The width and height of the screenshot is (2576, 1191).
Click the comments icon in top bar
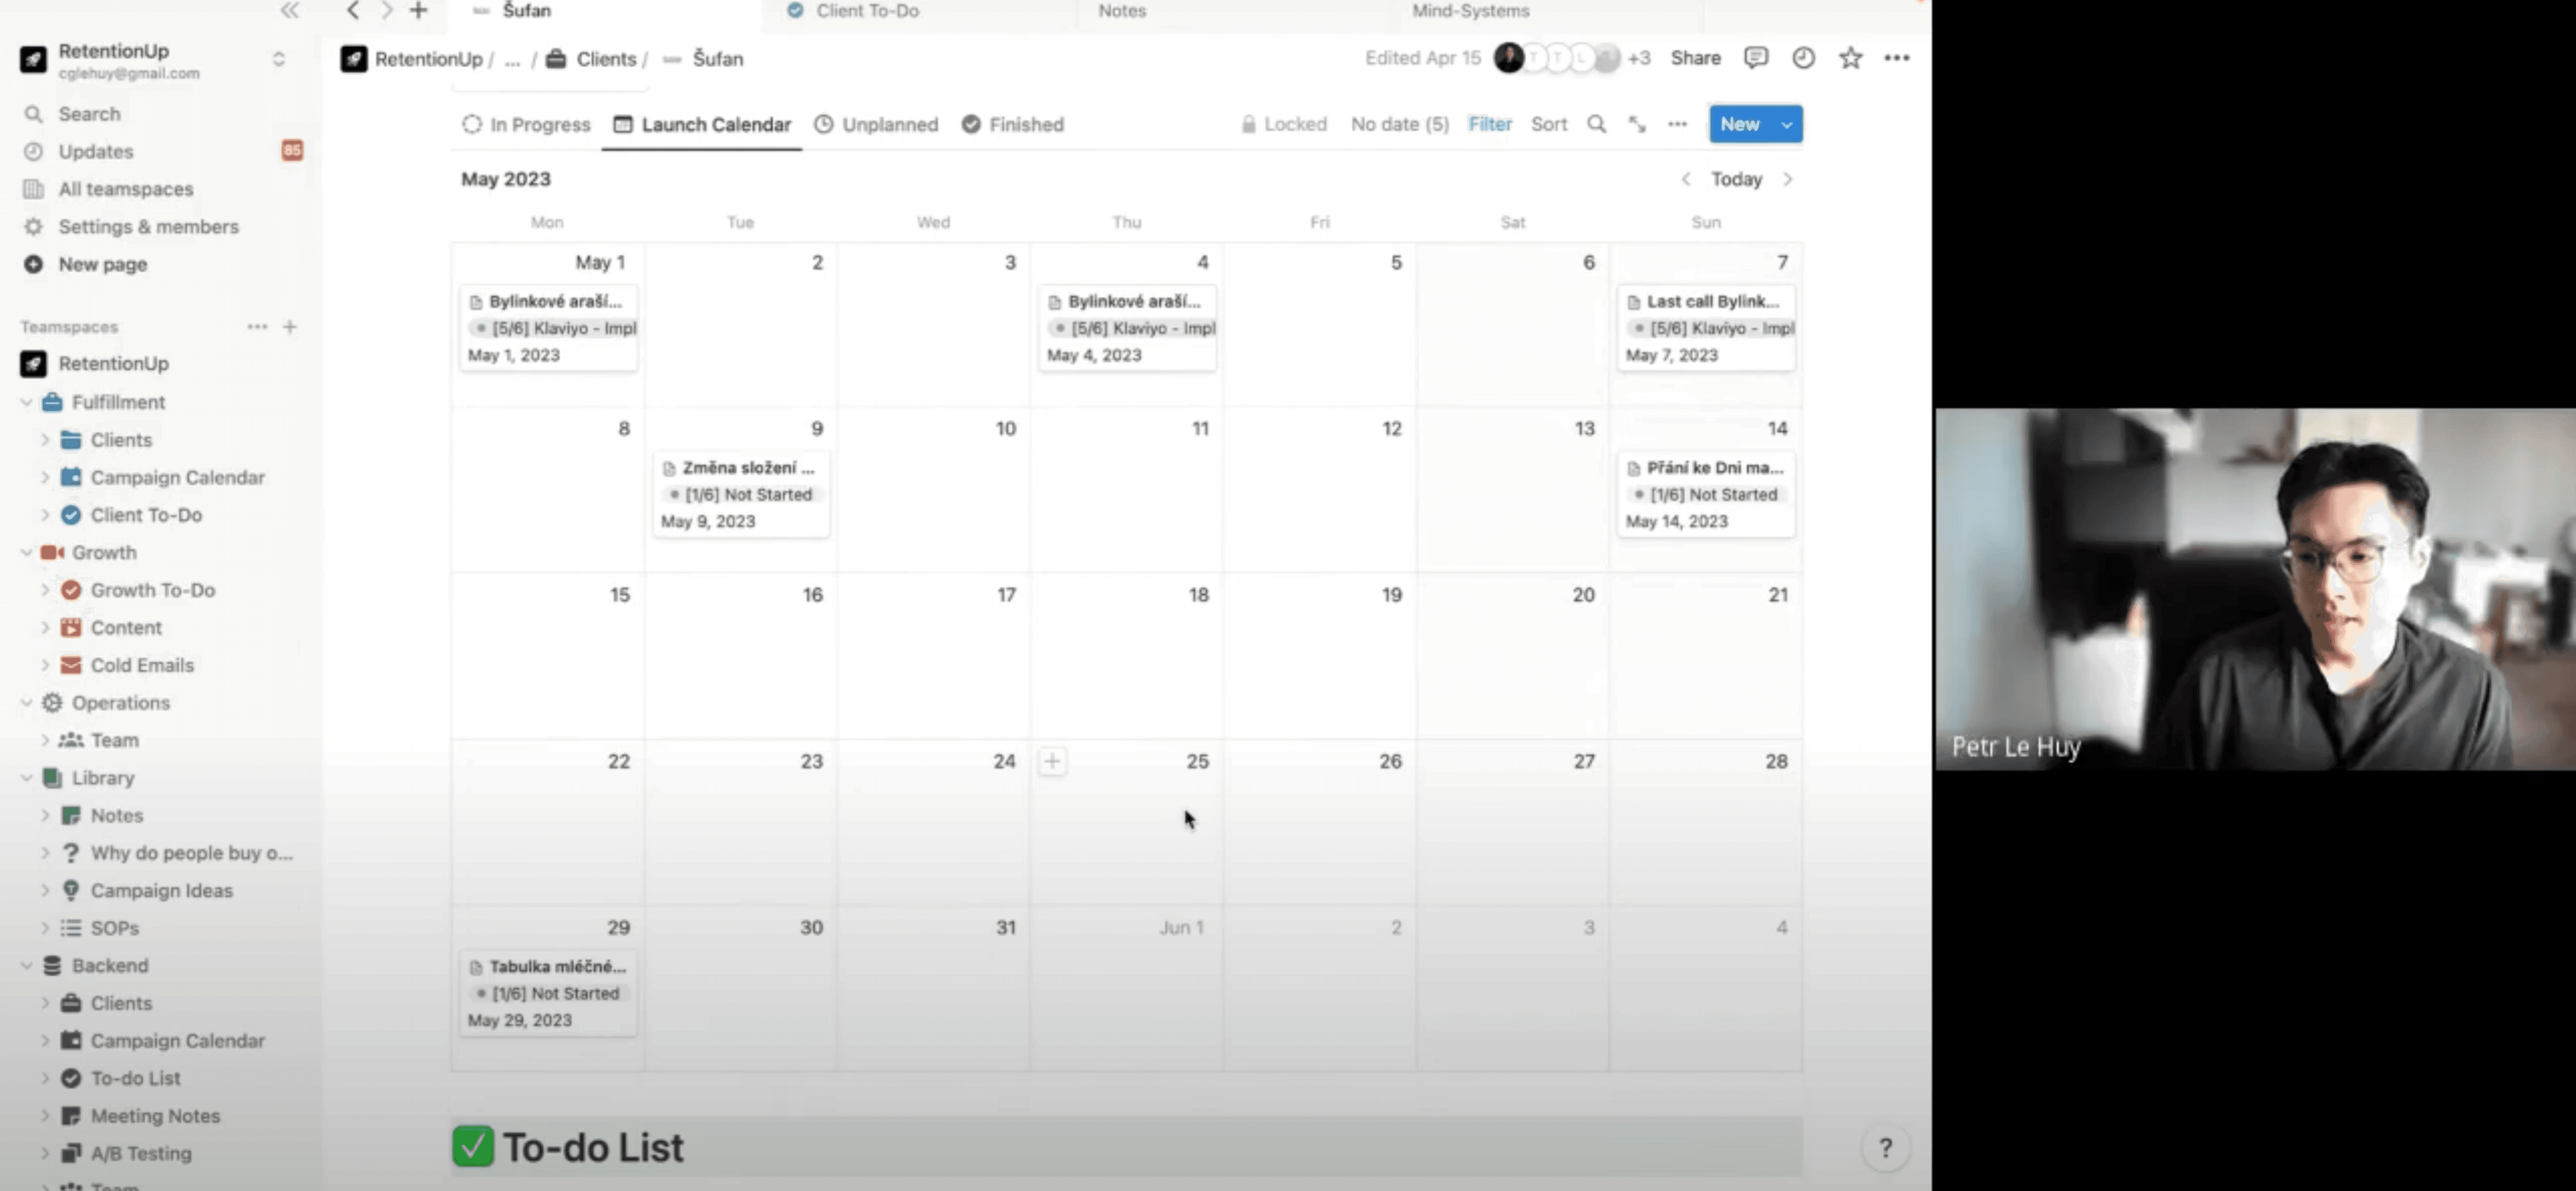pos(1755,58)
